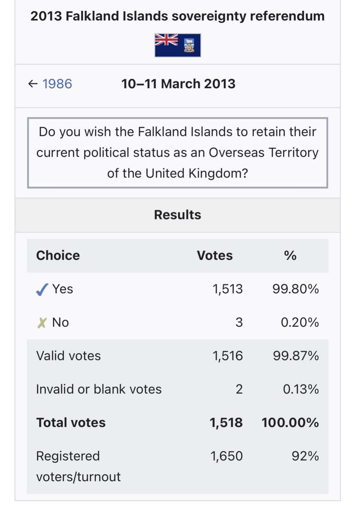Click the Choice column header

tap(58, 256)
